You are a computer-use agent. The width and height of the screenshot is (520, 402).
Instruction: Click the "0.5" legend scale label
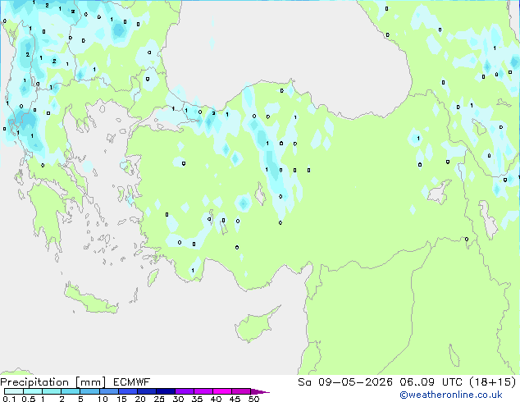pos(28,399)
